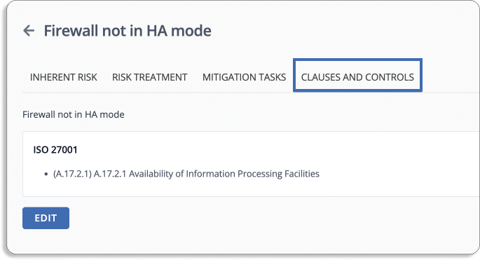Viewport: 480px width, 260px height.
Task: Select the Mitigation Tasks tab
Action: (x=244, y=77)
